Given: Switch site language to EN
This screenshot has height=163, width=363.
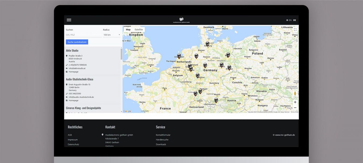Looking at the screenshot, I should click(290, 20).
